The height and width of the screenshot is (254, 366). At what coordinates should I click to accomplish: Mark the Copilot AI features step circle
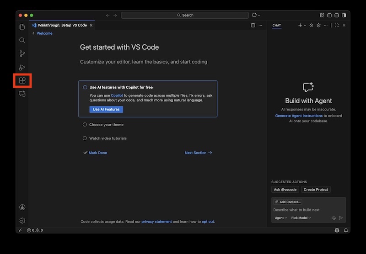[x=85, y=87]
